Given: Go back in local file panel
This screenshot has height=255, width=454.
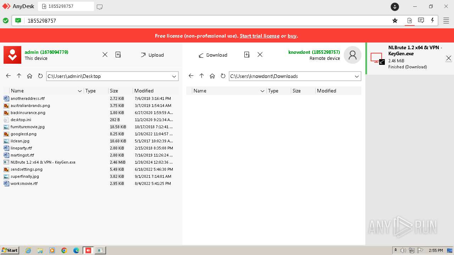Looking at the screenshot, I should (9, 76).
